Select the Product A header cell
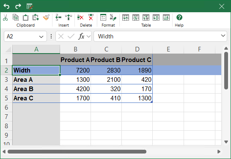The height and width of the screenshot is (159, 231). click(x=75, y=60)
